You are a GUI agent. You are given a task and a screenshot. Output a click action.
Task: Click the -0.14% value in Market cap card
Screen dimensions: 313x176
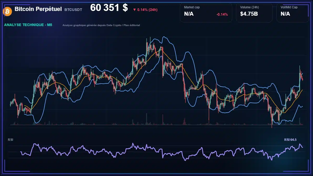point(222,14)
